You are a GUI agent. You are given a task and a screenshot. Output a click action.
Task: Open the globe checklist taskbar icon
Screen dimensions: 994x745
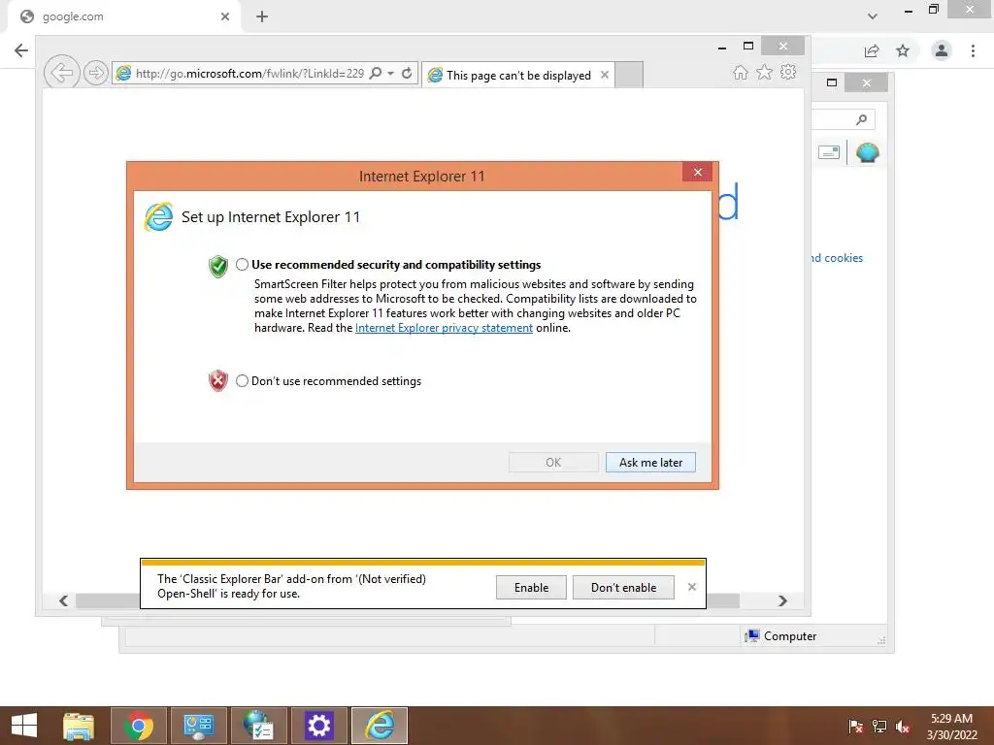258,726
